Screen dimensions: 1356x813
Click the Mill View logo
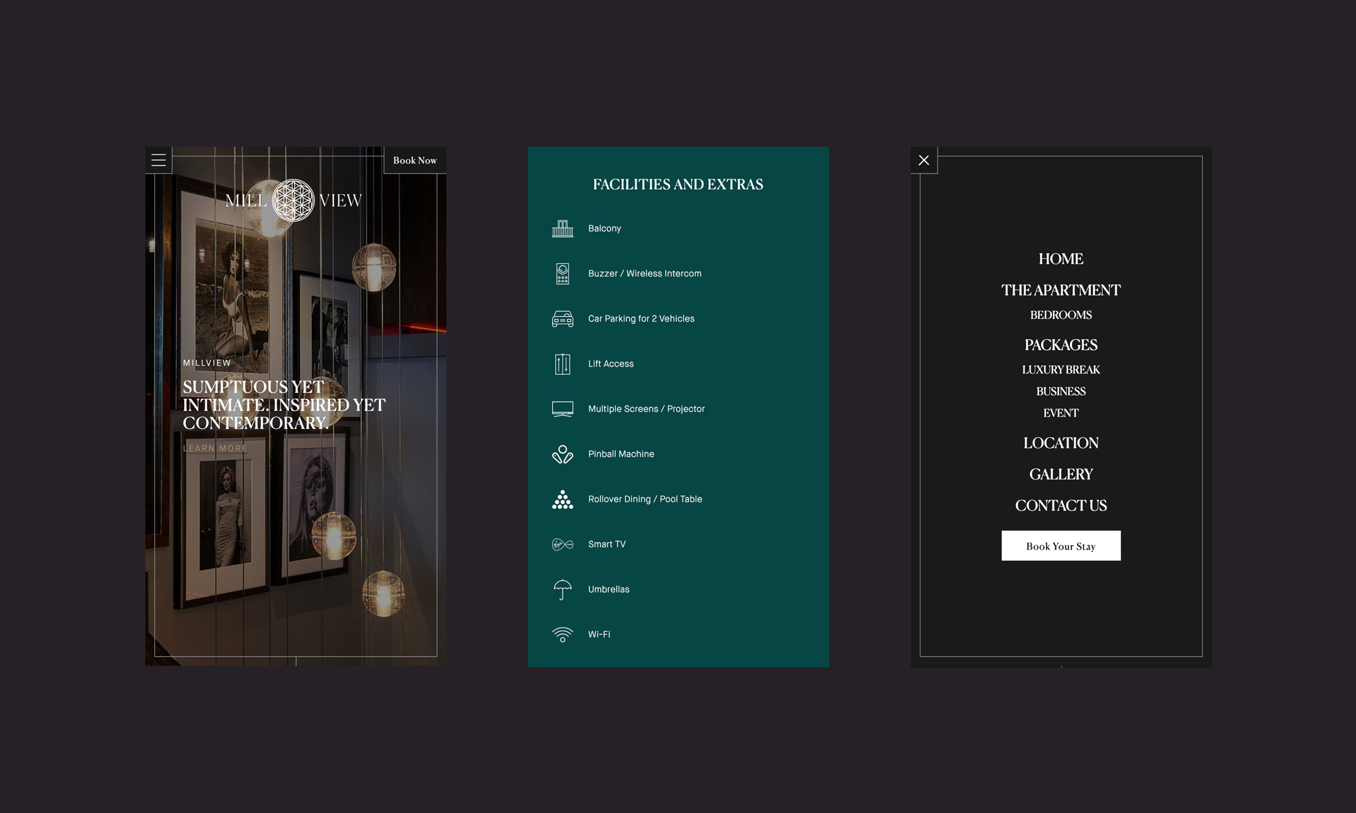[294, 200]
